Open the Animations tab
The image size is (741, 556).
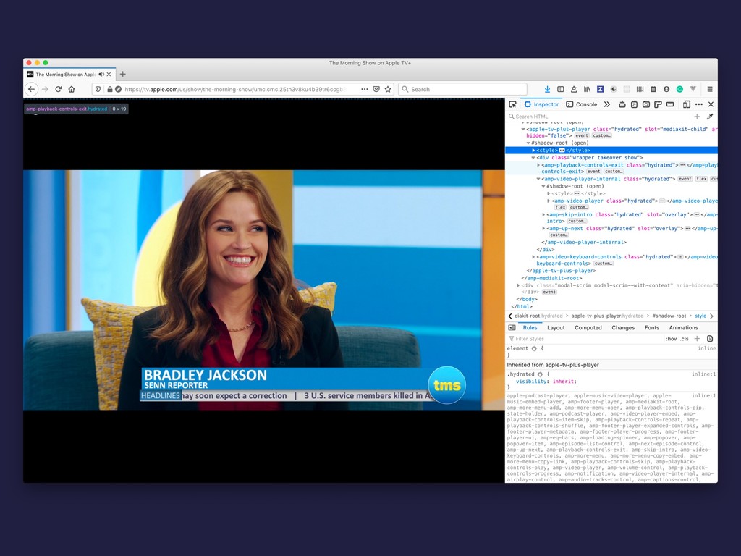click(683, 328)
